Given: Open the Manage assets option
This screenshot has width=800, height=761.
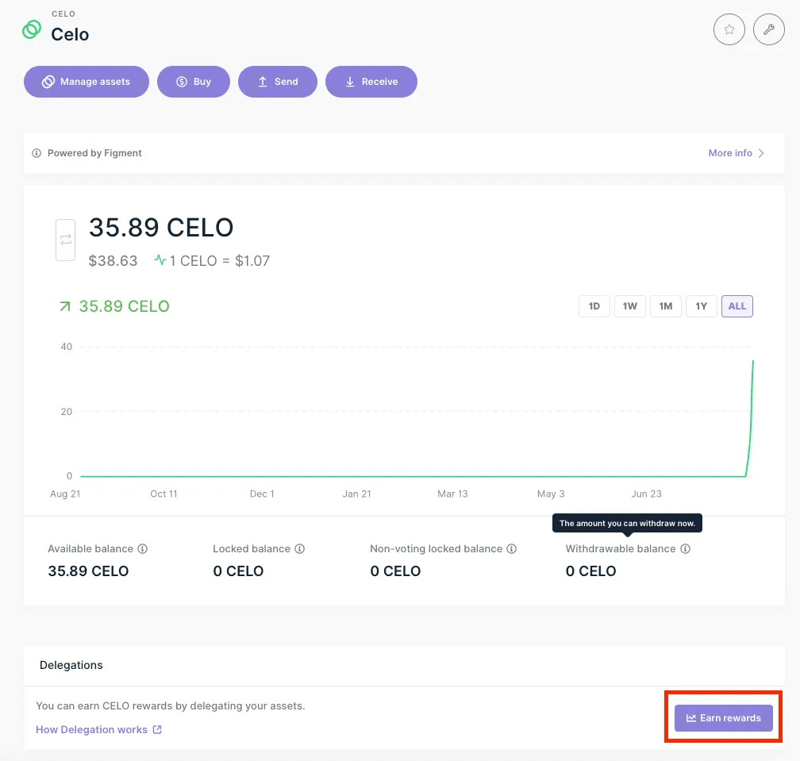Looking at the screenshot, I should (86, 81).
